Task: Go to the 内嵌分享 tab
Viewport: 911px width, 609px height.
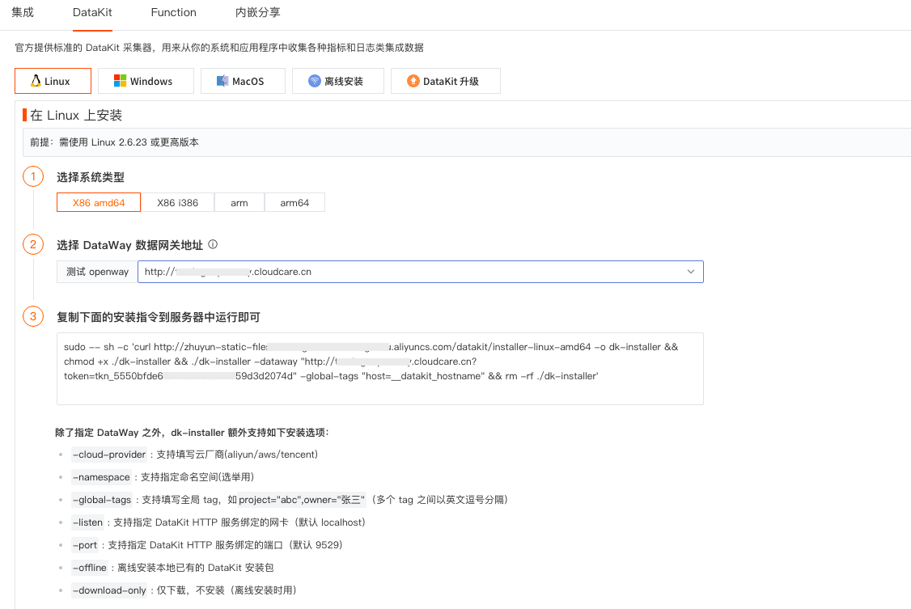Action: pyautogui.click(x=258, y=12)
